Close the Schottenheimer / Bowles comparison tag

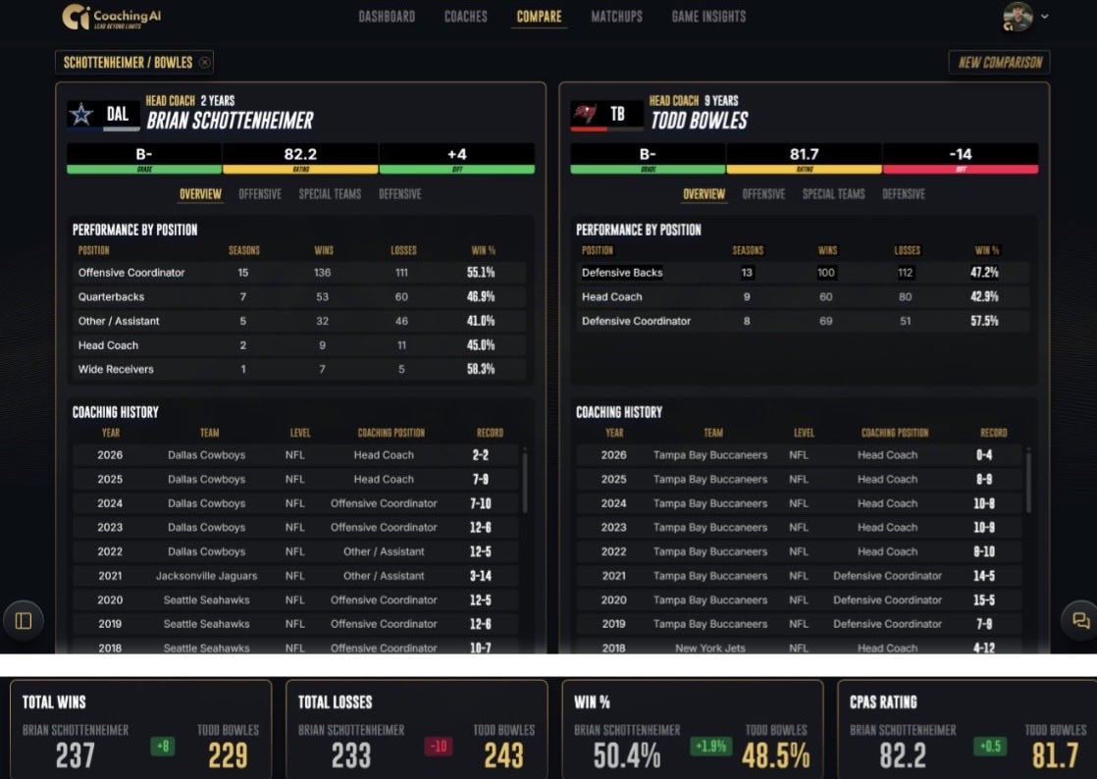204,62
